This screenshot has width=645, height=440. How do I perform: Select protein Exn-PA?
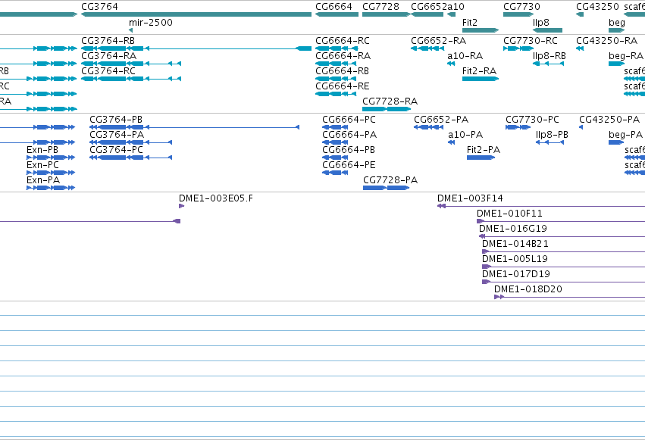tap(51, 188)
